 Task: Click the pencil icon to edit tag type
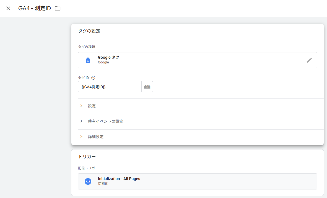click(x=309, y=60)
